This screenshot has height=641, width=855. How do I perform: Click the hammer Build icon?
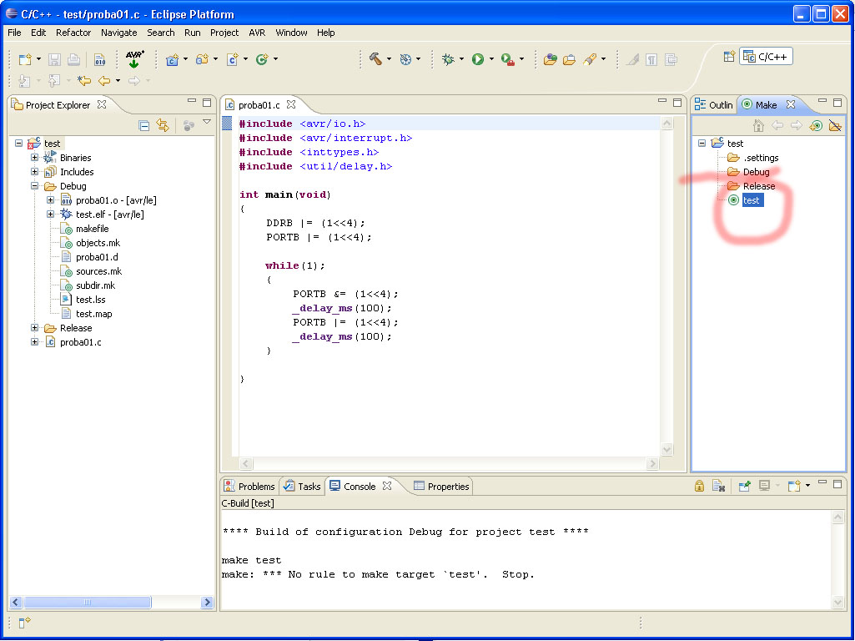(375, 59)
